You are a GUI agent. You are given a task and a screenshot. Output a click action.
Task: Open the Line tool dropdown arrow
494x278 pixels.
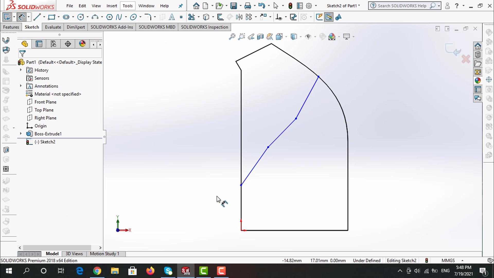point(44,17)
